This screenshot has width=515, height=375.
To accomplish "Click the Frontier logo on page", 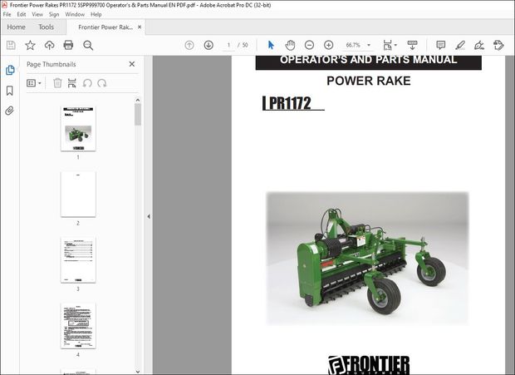I will tap(369, 365).
